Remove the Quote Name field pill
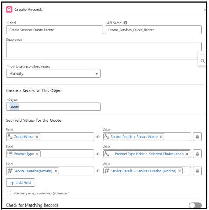The height and width of the screenshot is (210, 209). (x=37, y=137)
